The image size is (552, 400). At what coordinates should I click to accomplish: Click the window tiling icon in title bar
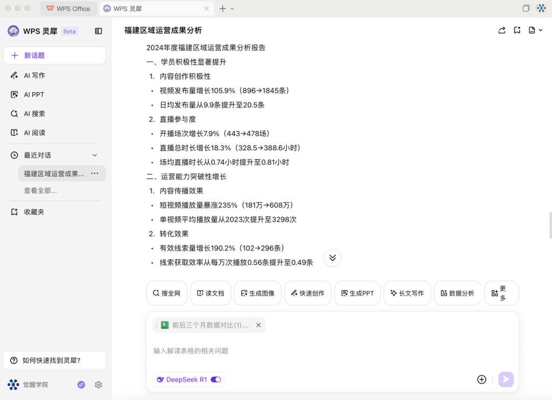[x=526, y=8]
